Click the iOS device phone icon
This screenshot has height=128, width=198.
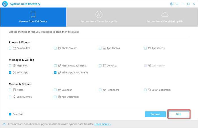33,14
